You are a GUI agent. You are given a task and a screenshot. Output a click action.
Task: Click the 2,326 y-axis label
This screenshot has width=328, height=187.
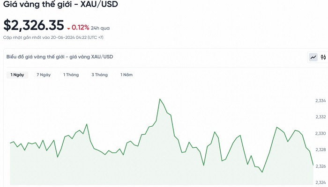(320, 166)
